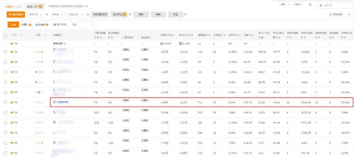Open blue keyword link in ¥37.70 row
This screenshot has width=354, height=158.
[x=62, y=102]
